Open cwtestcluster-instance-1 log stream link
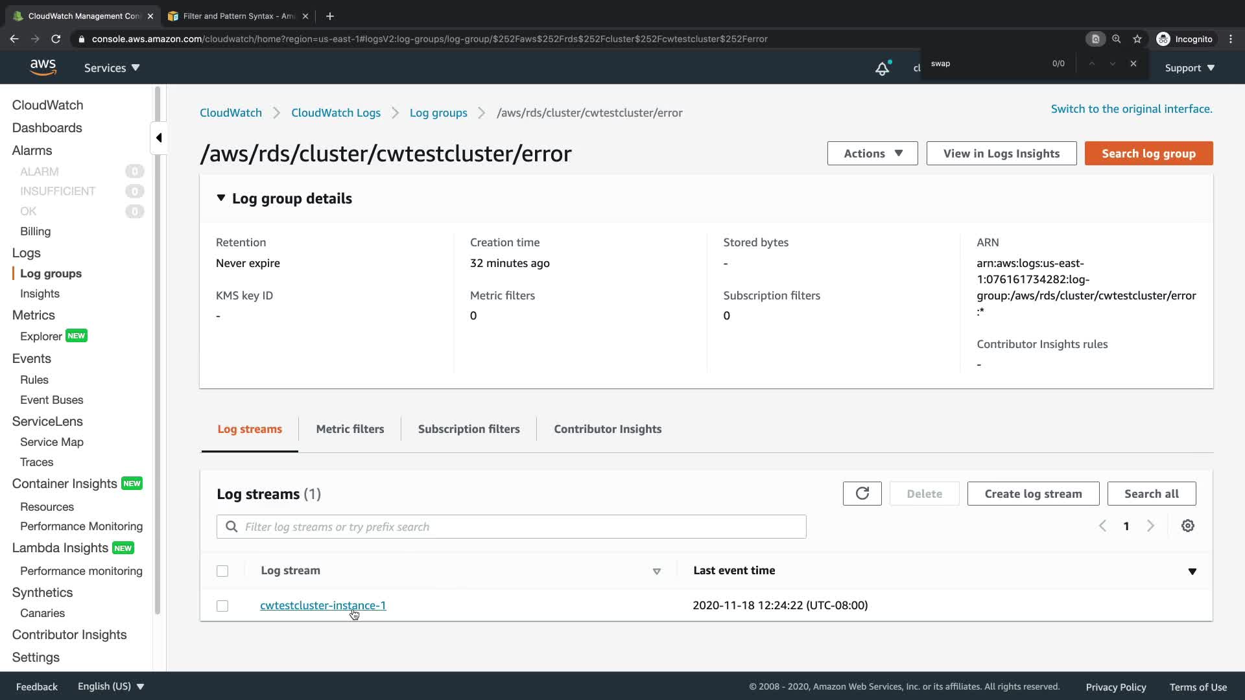1245x700 pixels. [x=322, y=605]
